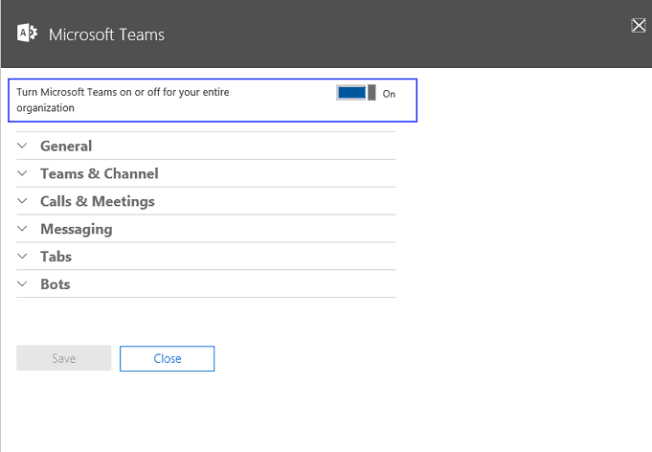Open the Teams & Channel heading

point(100,173)
